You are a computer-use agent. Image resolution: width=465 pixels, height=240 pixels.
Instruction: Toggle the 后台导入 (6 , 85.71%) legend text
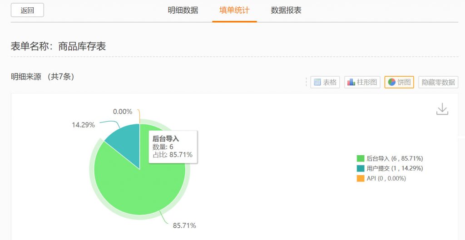pos(395,158)
